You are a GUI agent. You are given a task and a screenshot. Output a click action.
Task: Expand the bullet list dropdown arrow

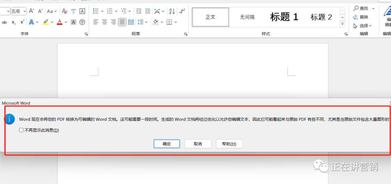102,11
